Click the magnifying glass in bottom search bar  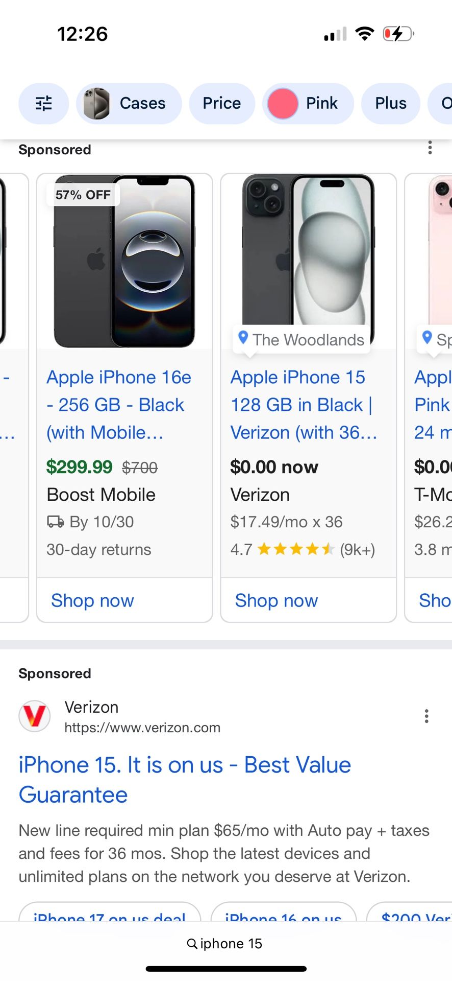(192, 943)
